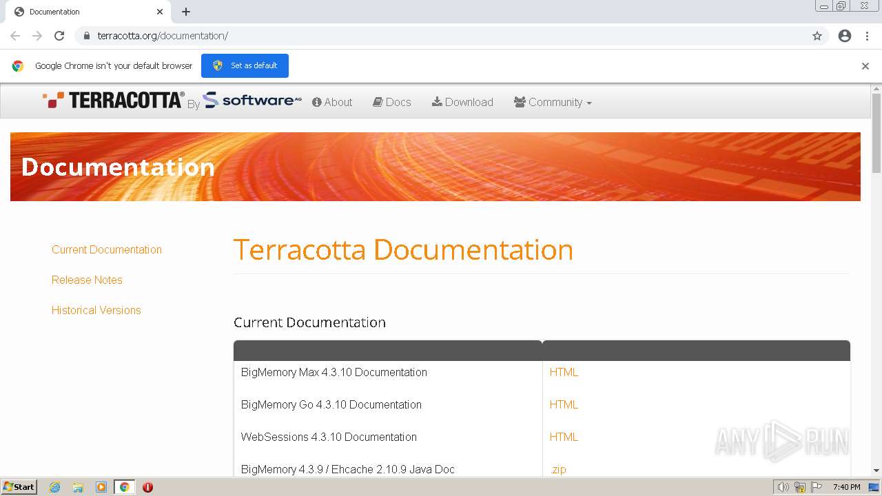
Task: Click the red Opera taskbar icon
Action: point(147,487)
